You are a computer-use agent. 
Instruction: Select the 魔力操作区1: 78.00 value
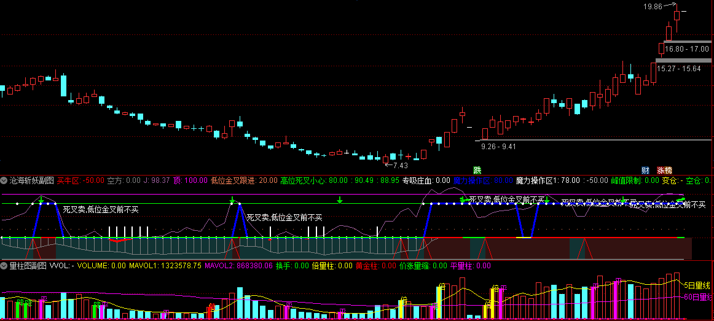[548, 180]
